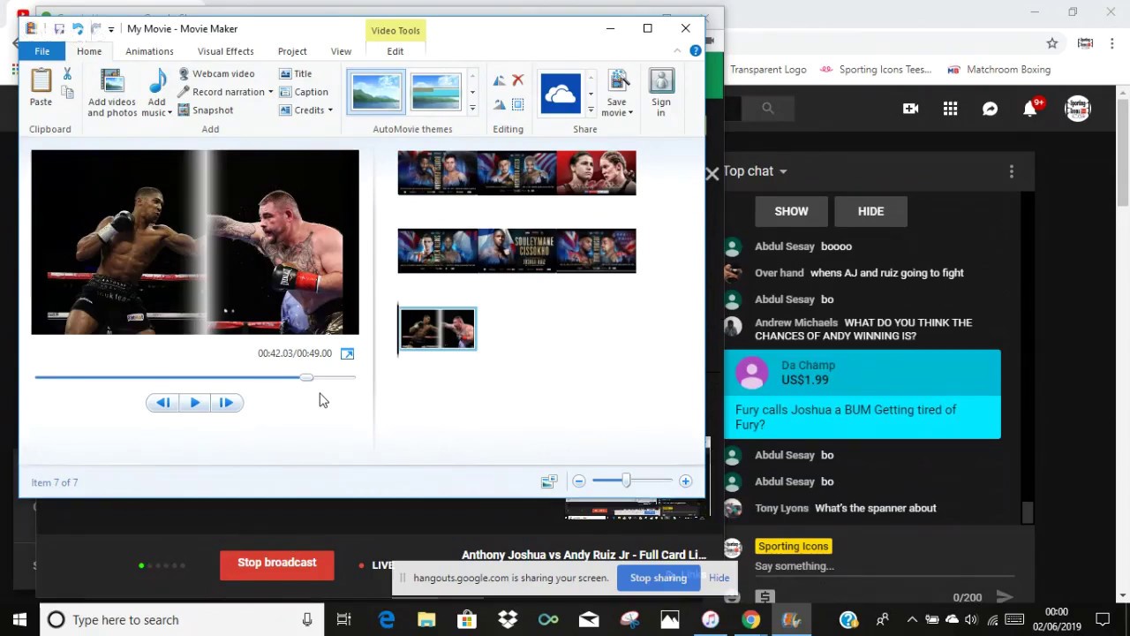Select Joshua vs Ruiz clip thumbnail
Screen dimensions: 1130x636
(x=438, y=329)
